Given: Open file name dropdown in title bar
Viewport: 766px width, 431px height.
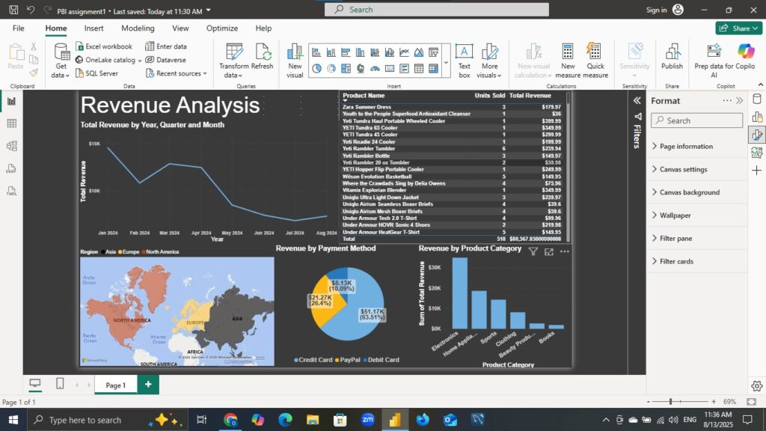Looking at the screenshot, I should click(209, 10).
